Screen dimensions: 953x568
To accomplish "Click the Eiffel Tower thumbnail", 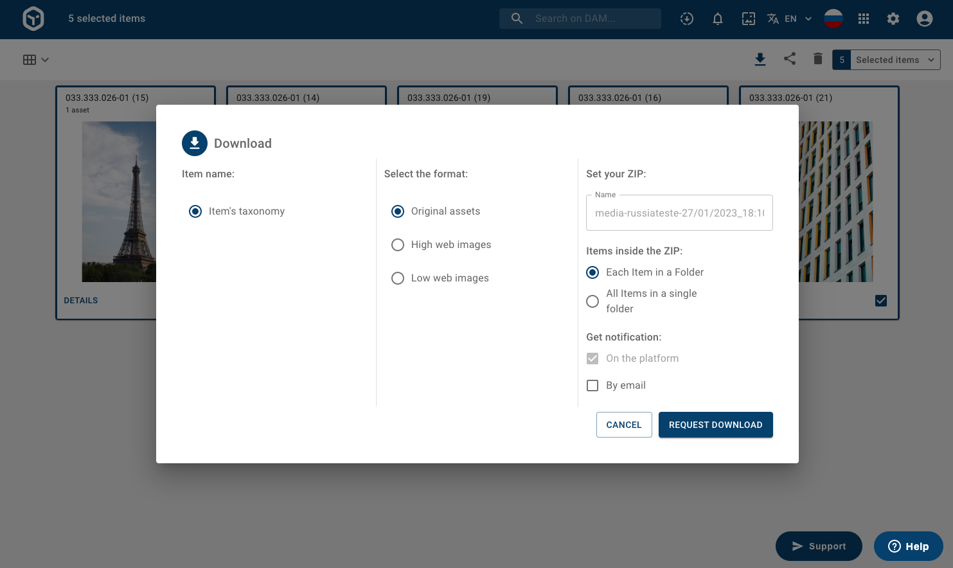I will click(119, 202).
